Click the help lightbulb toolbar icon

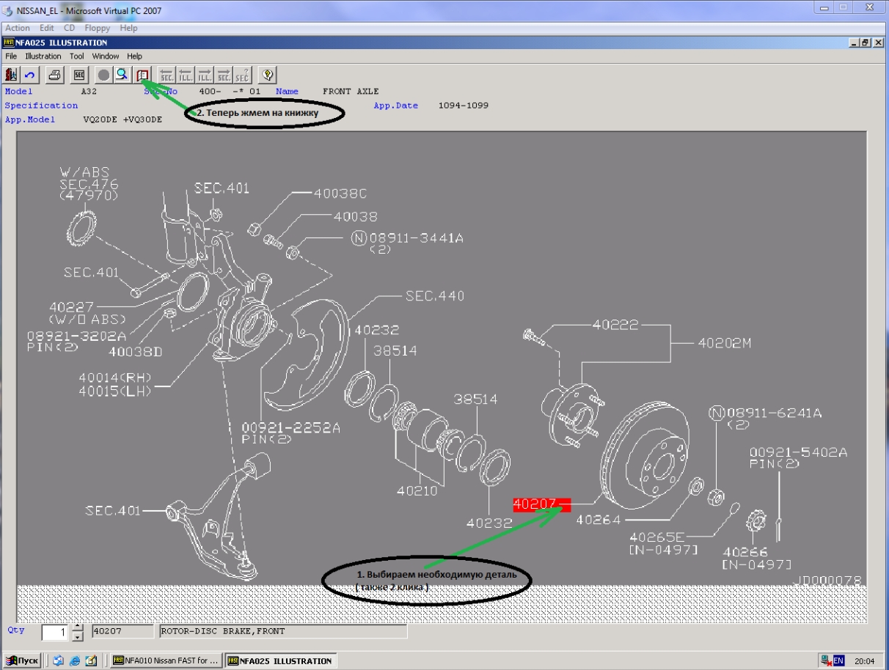[x=268, y=75]
